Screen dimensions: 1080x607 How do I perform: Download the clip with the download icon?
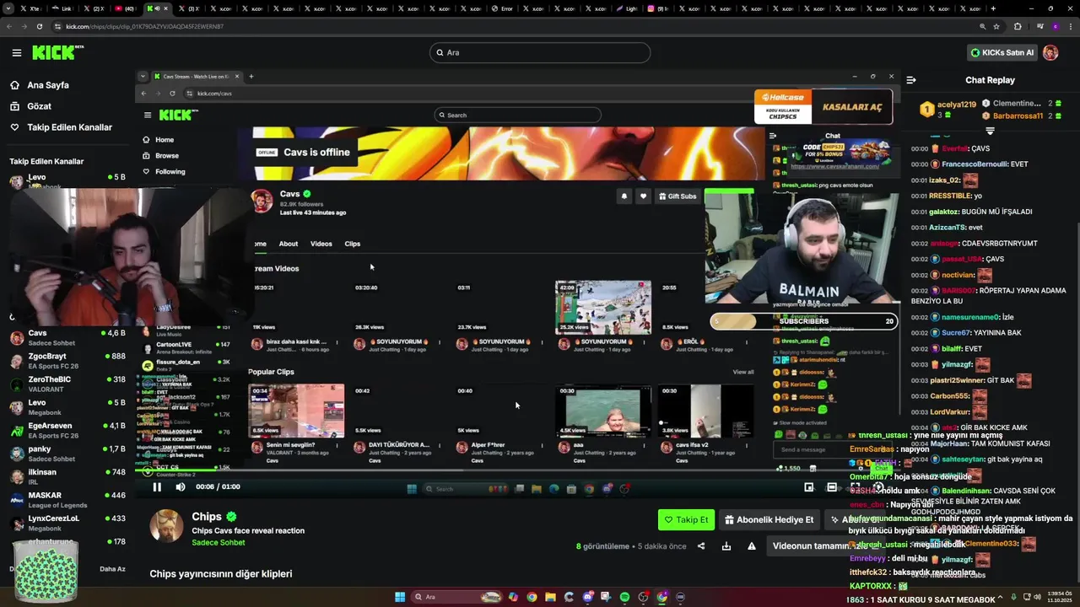(x=726, y=546)
